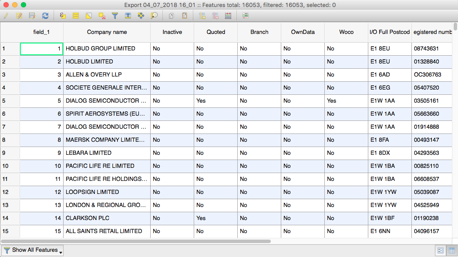Click the Inactive column header
The width and height of the screenshot is (458, 257).
172,32
